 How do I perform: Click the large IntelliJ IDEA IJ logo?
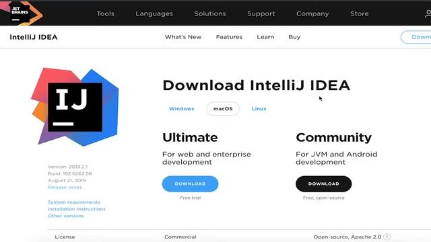tap(75, 107)
